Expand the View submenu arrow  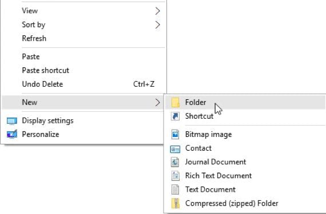point(158,11)
